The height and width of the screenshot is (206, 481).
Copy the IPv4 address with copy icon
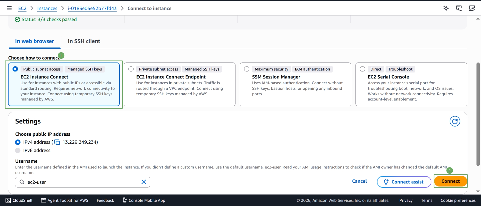point(57,142)
